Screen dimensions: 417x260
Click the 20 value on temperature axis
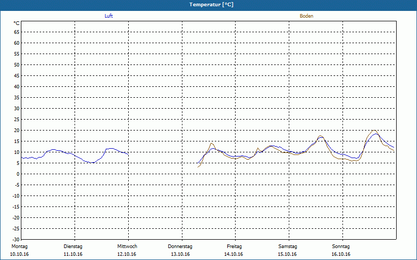point(17,131)
